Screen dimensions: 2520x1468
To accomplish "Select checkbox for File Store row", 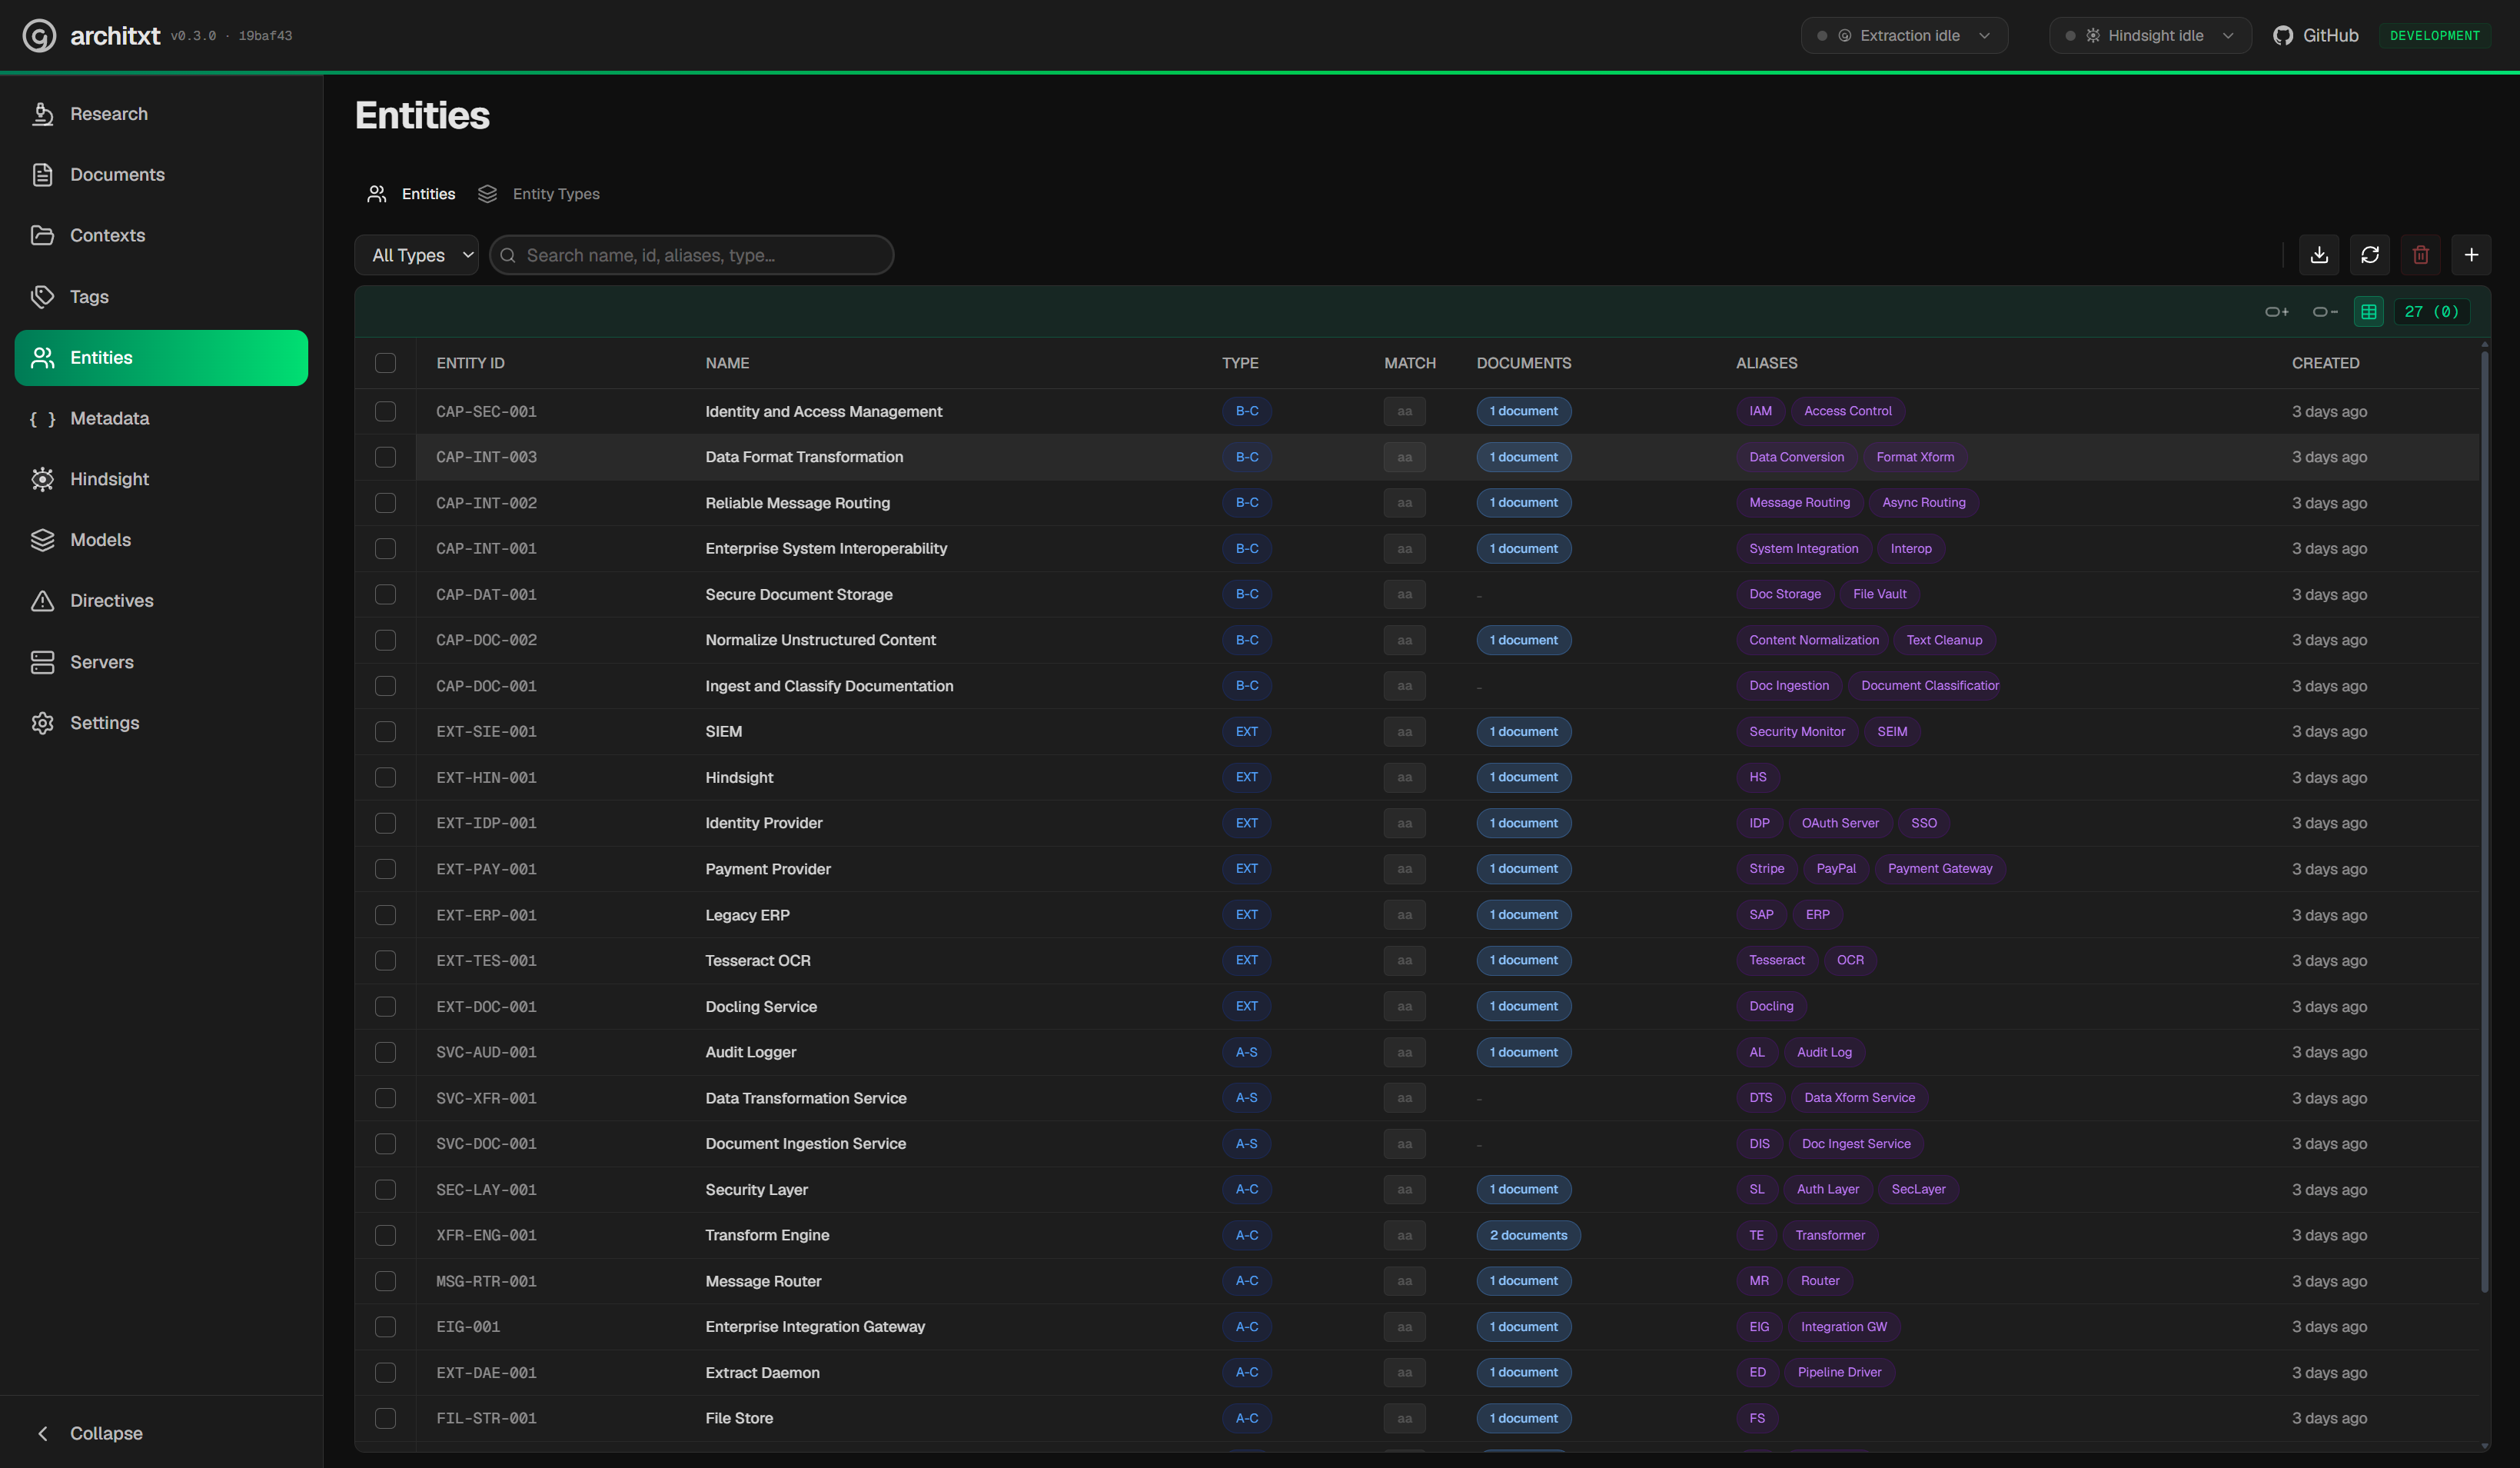I will (385, 1418).
